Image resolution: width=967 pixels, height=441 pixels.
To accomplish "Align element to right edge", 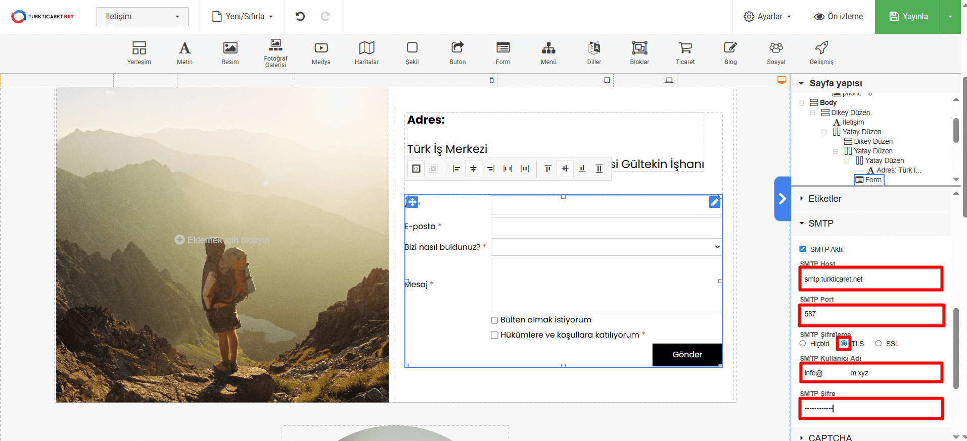I will tap(490, 169).
